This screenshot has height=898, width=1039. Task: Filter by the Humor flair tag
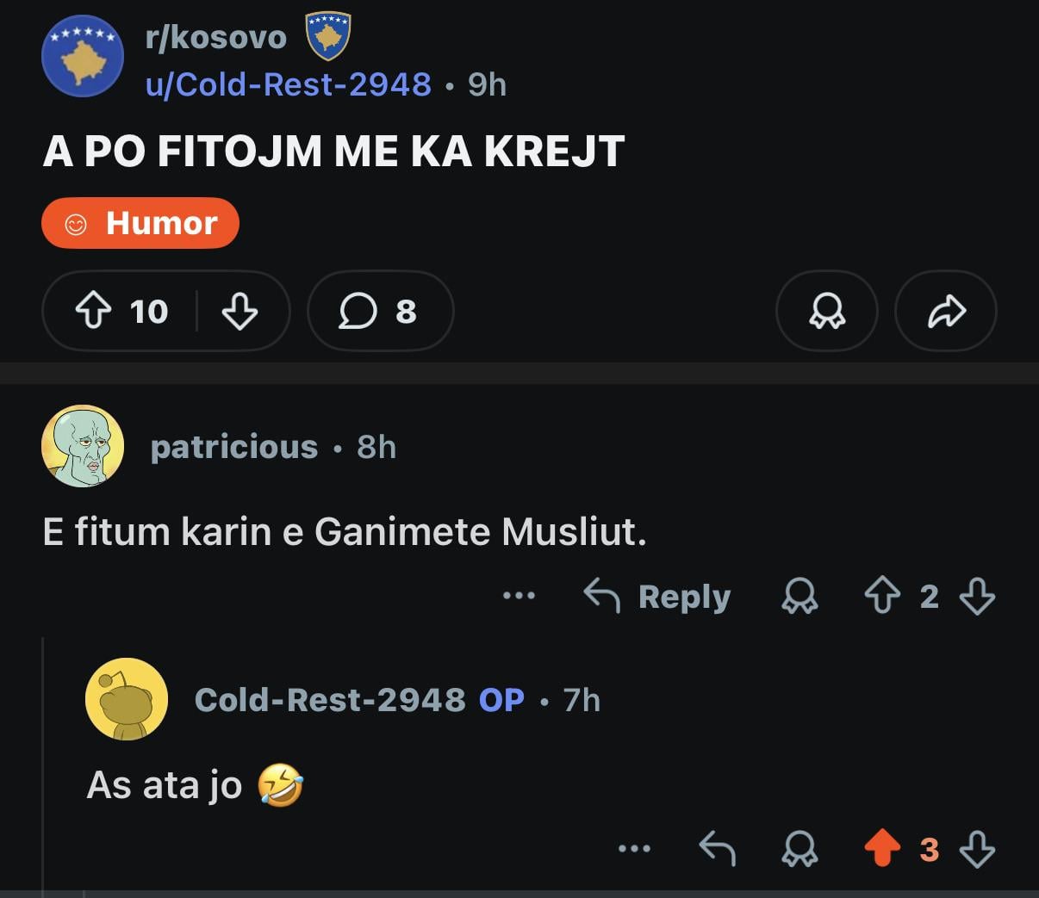(x=140, y=223)
